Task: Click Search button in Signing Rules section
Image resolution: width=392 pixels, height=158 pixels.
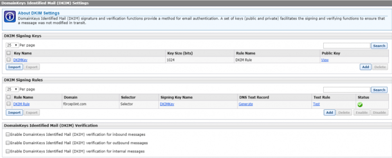Action: (379, 90)
